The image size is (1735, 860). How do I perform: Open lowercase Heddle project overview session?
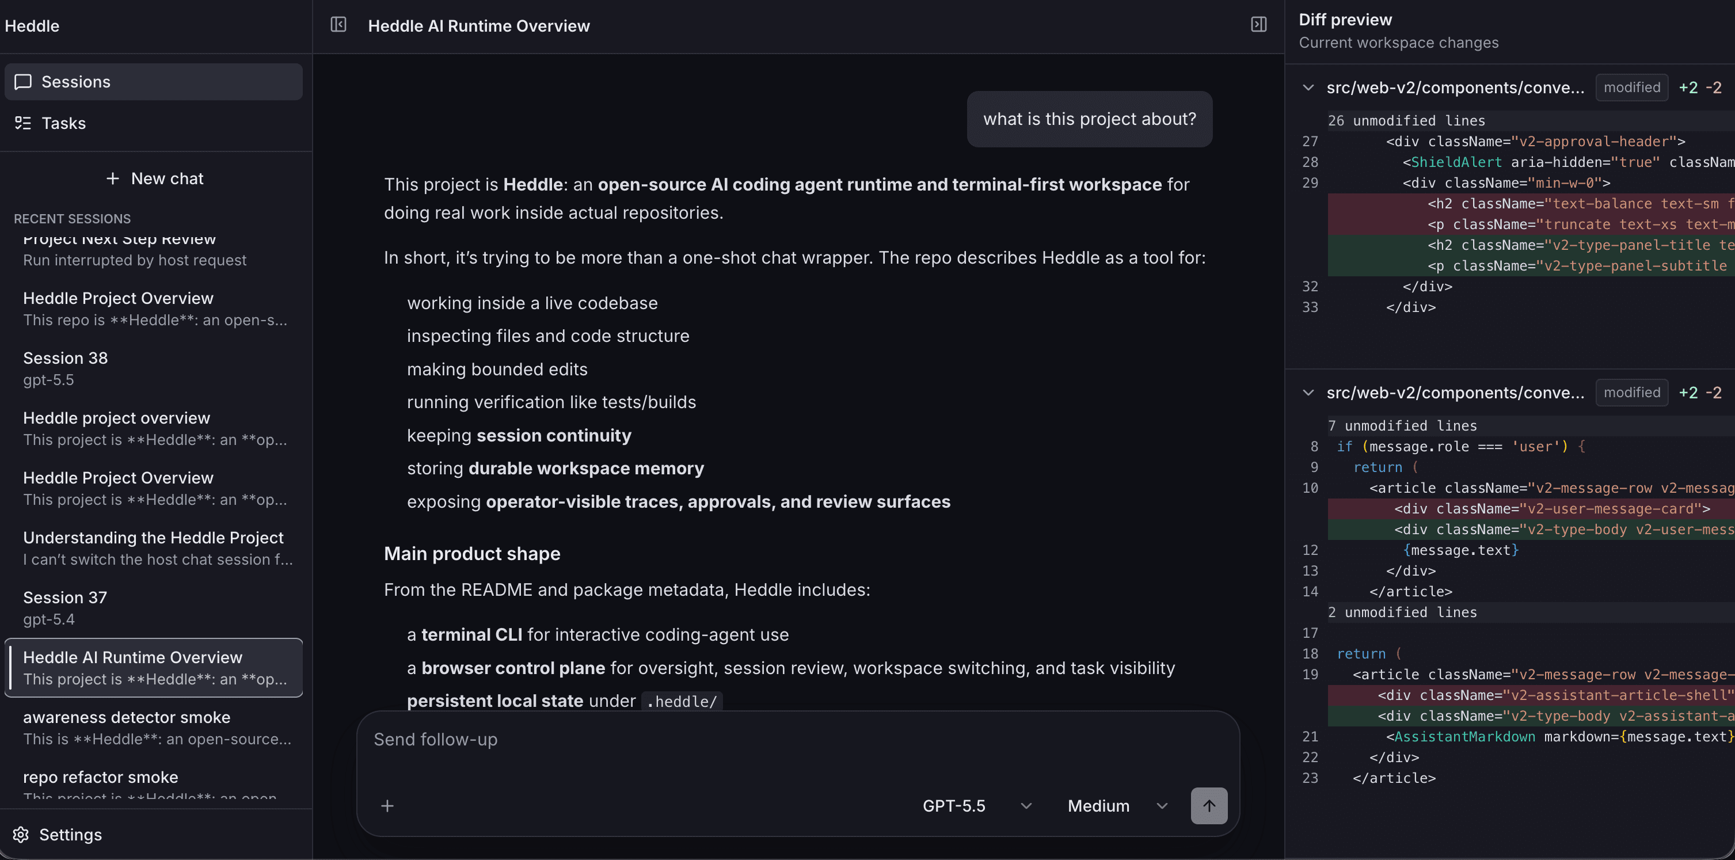pos(154,428)
